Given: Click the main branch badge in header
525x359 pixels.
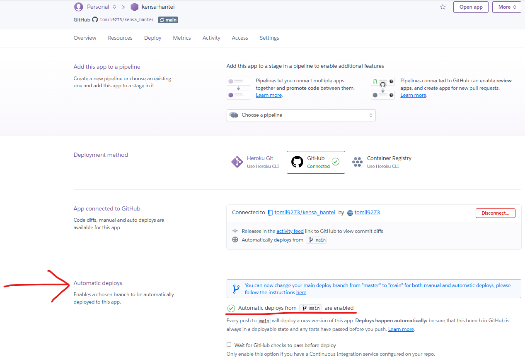Looking at the screenshot, I should click(x=168, y=19).
